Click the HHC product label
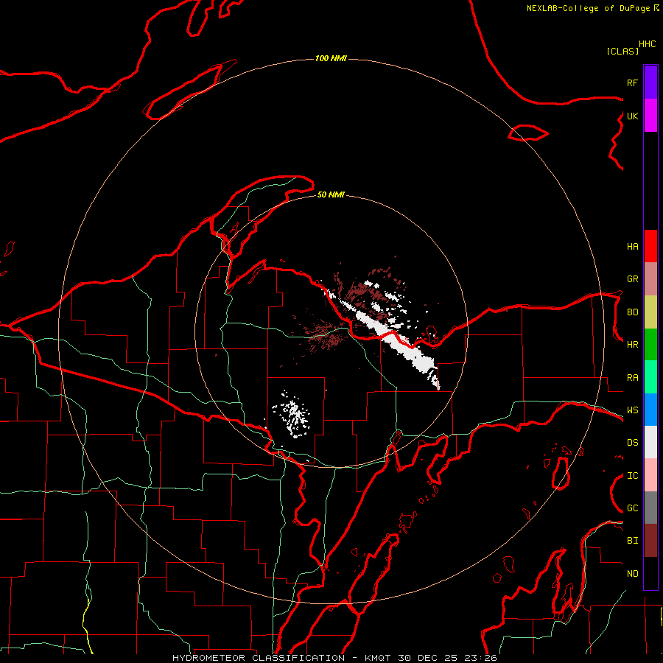This screenshot has width=663, height=663. click(647, 44)
